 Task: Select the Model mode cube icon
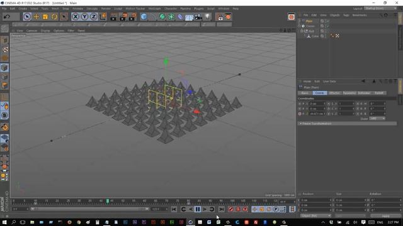point(4,40)
